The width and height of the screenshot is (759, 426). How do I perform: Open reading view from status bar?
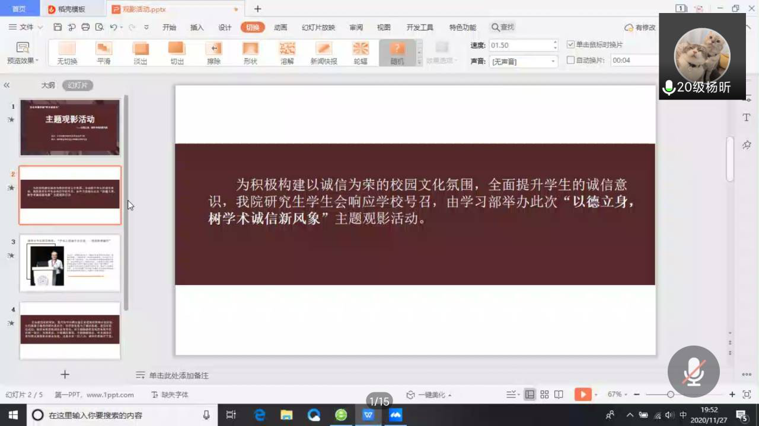pos(558,395)
